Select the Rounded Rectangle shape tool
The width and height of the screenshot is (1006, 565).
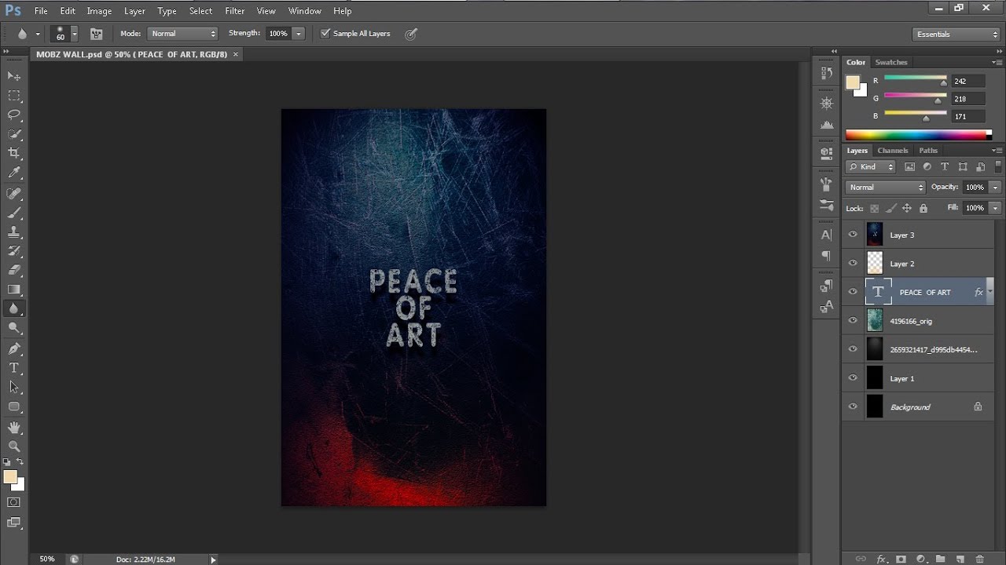tap(14, 406)
